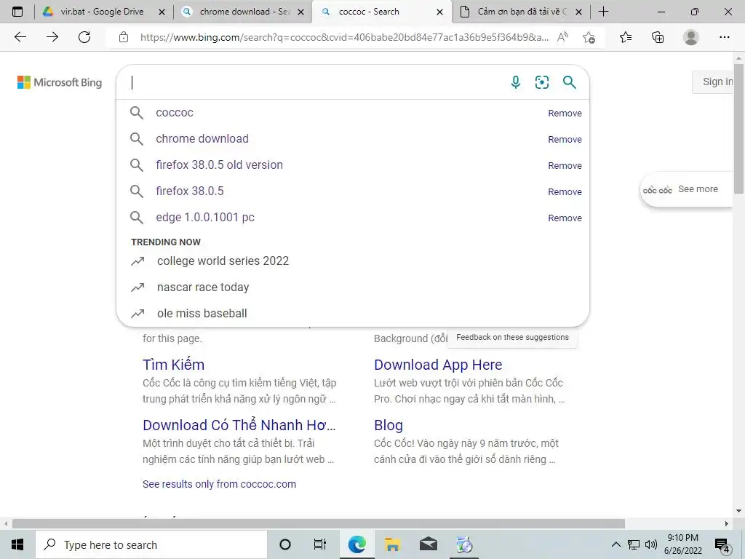The image size is (745, 559).
Task: Open Cortana circle in taskbar
Action: tap(285, 544)
